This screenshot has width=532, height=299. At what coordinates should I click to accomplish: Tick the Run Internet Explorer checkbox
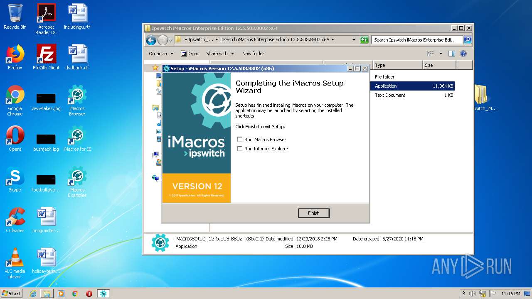tap(240, 149)
